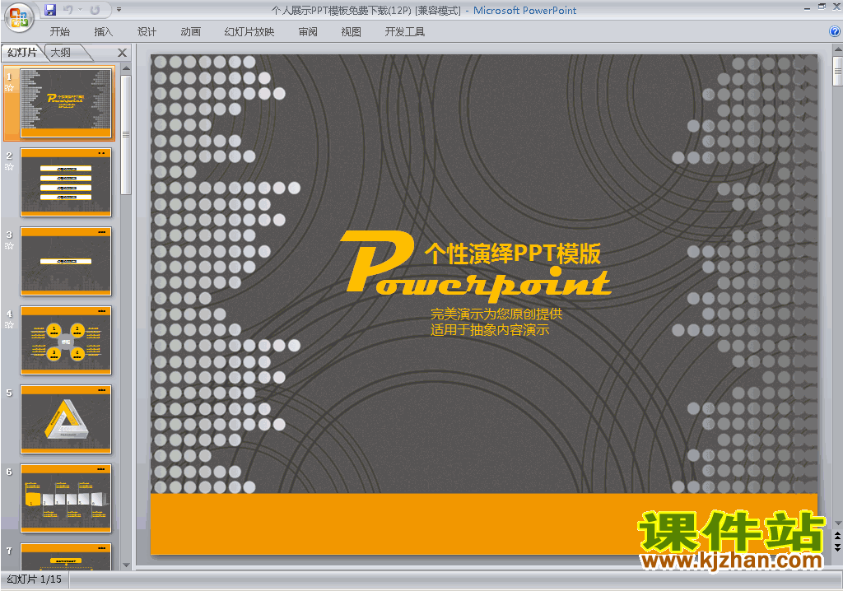
Task: Click the 个性演绎PPT模版 title text
Action: [513, 254]
